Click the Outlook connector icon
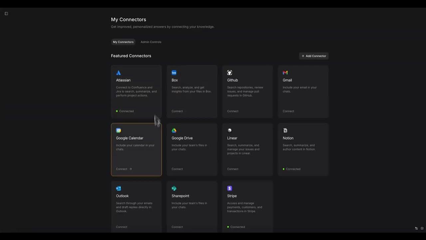 [x=118, y=188]
